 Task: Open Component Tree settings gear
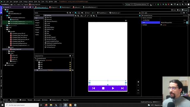click(x=70, y=56)
